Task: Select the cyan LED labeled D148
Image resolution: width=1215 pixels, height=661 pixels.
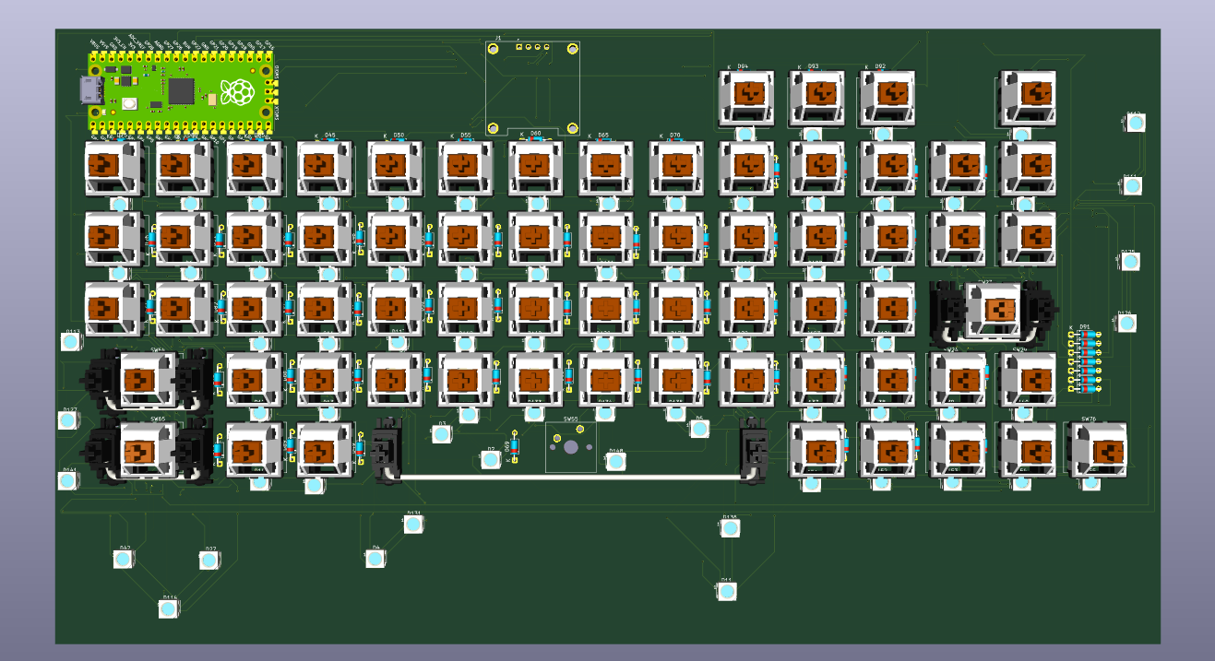Action: click(616, 461)
